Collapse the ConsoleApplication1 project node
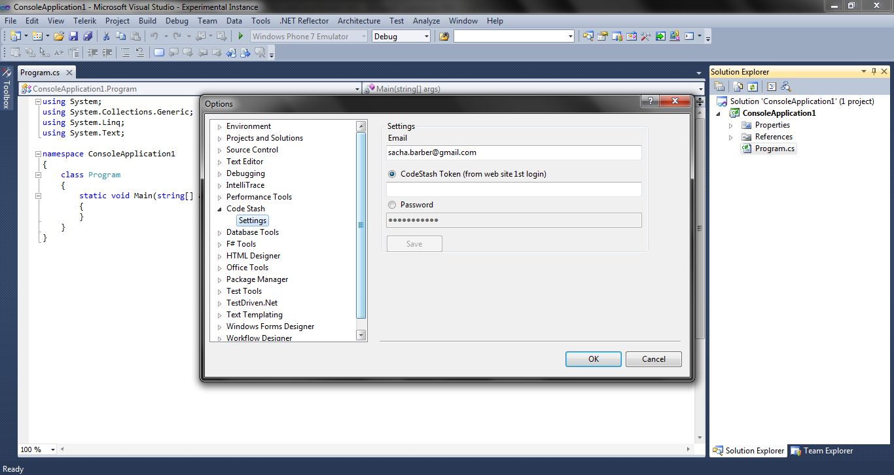This screenshot has width=894, height=475. pyautogui.click(x=719, y=113)
